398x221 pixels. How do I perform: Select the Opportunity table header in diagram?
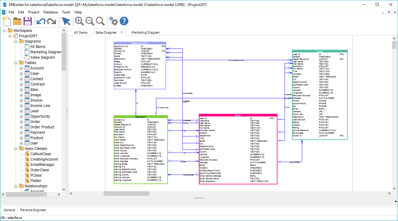(140, 43)
